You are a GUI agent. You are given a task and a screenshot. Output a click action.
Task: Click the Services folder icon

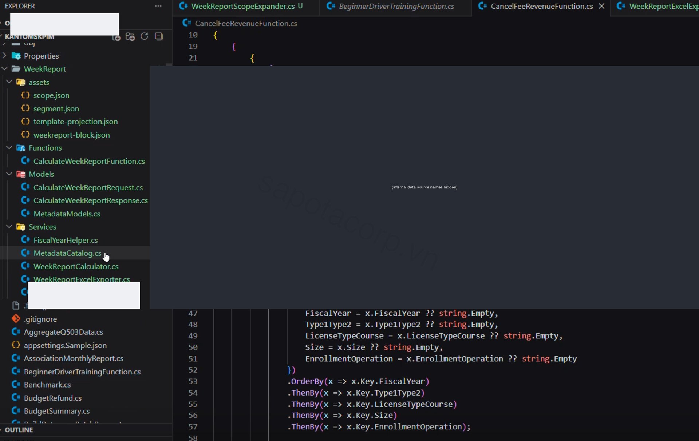[x=21, y=227]
